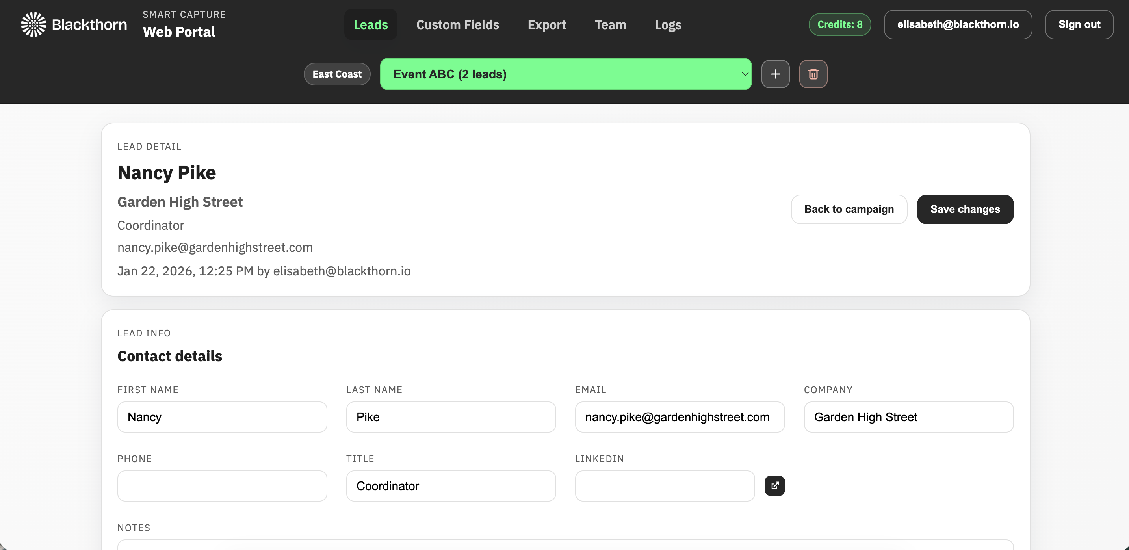Viewport: 1129px width, 550px height.
Task: Go to the Team page
Action: click(611, 24)
